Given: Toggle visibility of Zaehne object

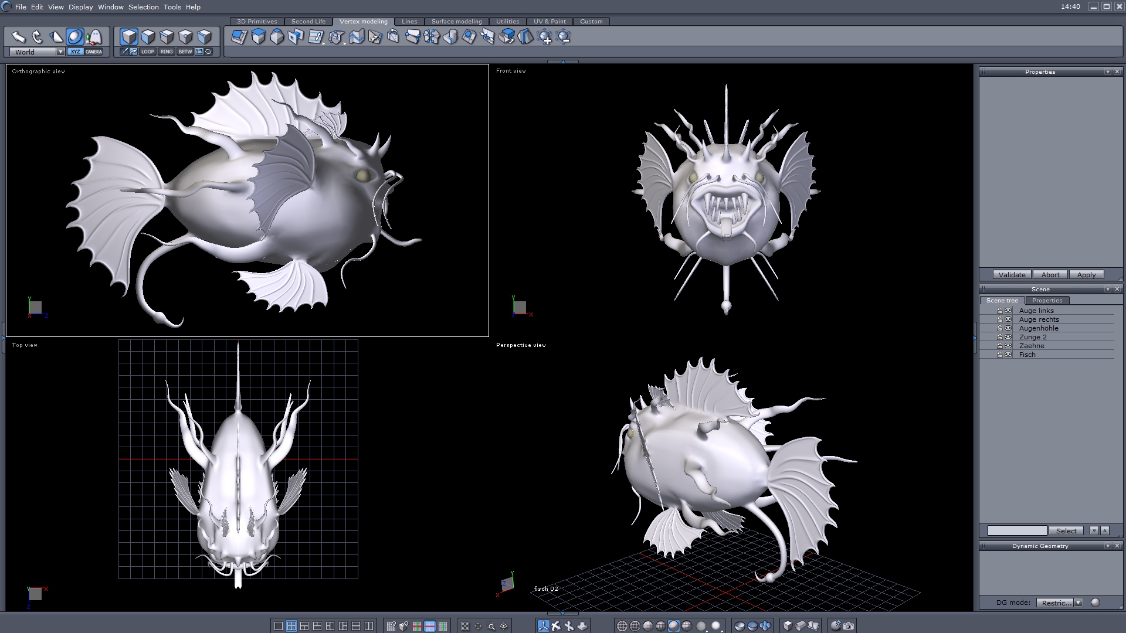Looking at the screenshot, I should (1008, 346).
